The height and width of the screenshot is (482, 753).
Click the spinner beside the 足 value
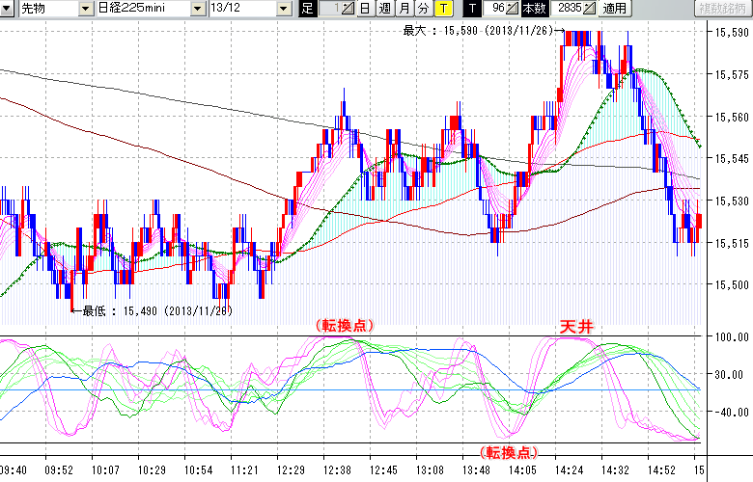[349, 9]
